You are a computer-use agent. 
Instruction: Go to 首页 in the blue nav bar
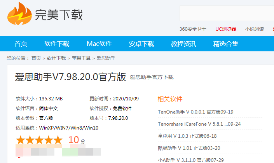21,44
